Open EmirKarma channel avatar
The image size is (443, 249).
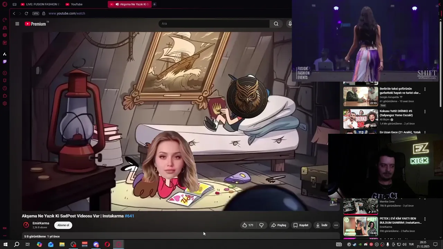26,225
